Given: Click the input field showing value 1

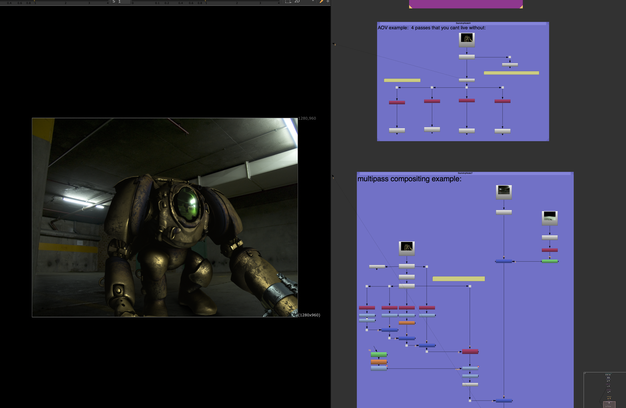Looking at the screenshot, I should tap(124, 2).
